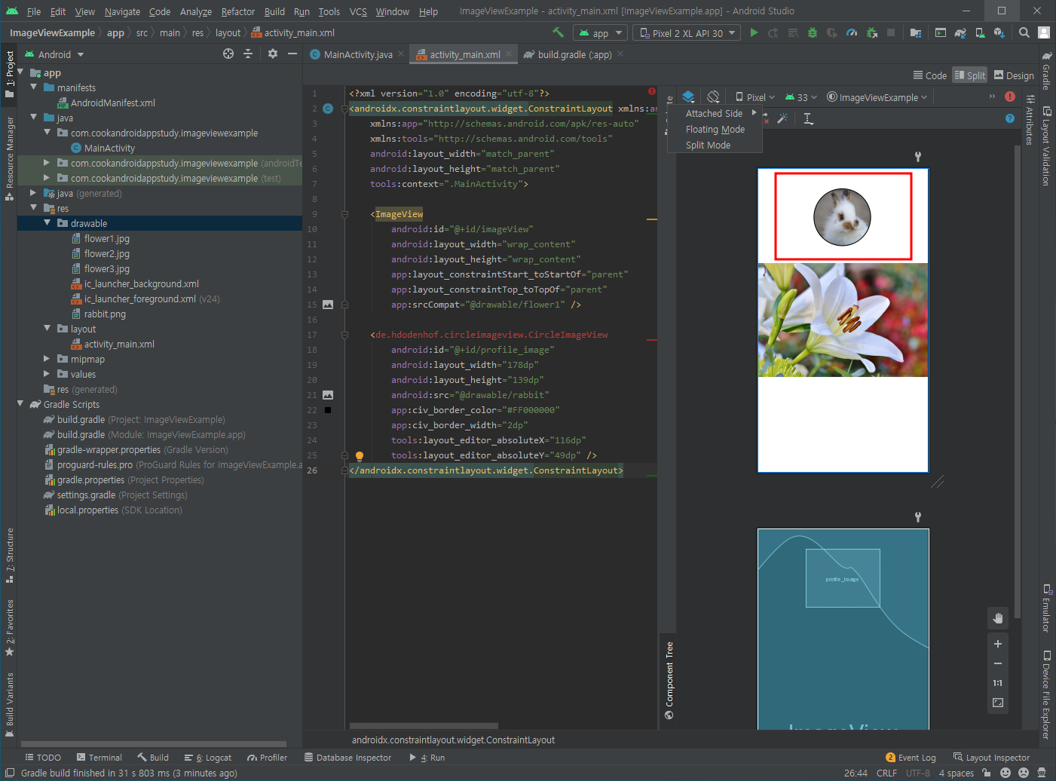Open Project panel settings gear
The image size is (1056, 781).
[x=273, y=54]
